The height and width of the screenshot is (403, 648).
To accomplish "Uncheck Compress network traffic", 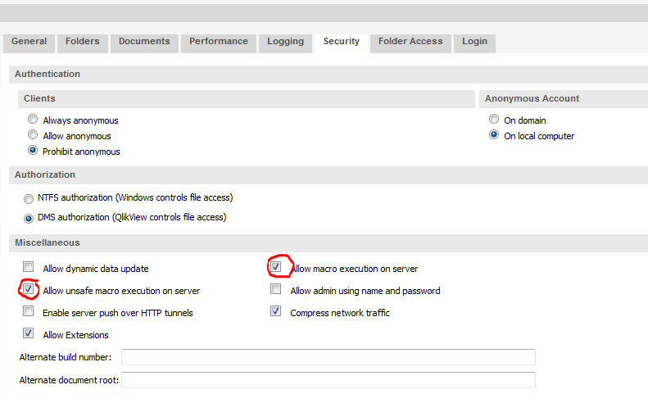I will (x=276, y=312).
